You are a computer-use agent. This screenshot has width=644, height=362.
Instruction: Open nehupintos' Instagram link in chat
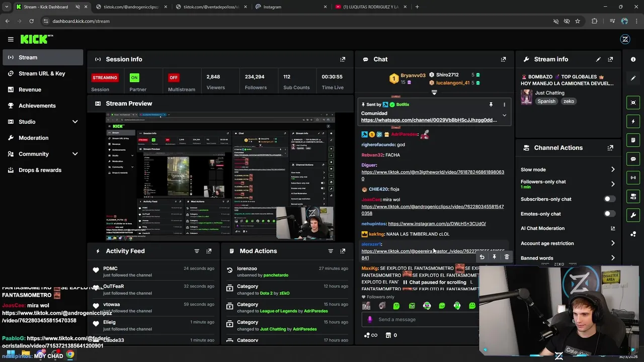click(x=437, y=224)
